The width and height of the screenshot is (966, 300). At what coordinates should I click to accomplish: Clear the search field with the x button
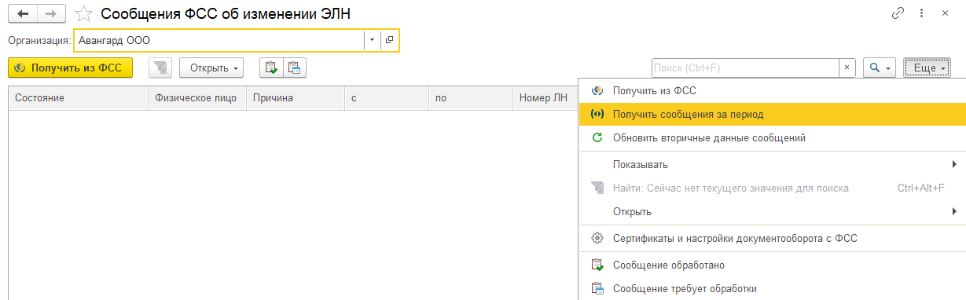coord(847,68)
